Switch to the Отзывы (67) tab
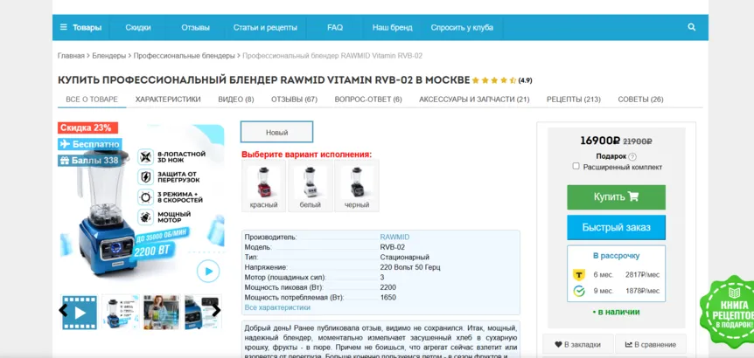Screen dimensions: 754x358 pyautogui.click(x=294, y=100)
